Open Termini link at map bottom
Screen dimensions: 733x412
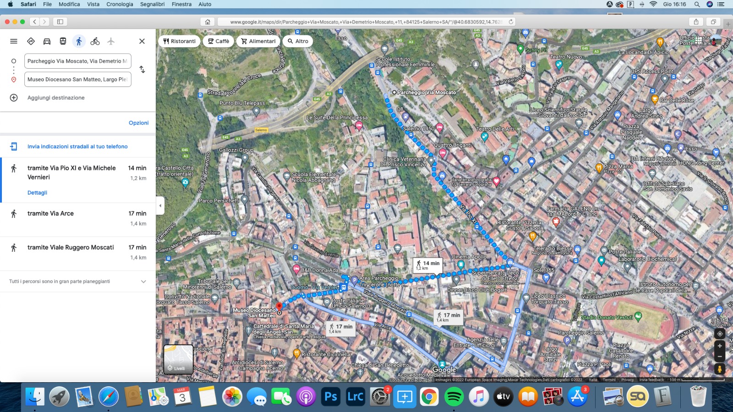[x=609, y=379]
